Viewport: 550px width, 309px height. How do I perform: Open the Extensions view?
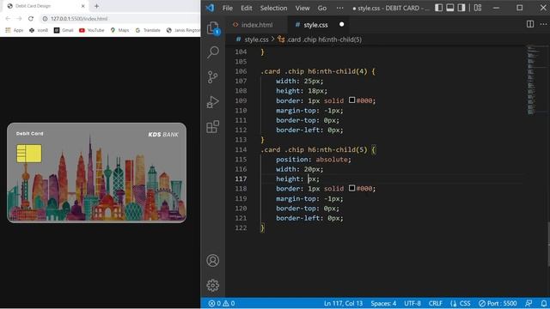pos(212,126)
